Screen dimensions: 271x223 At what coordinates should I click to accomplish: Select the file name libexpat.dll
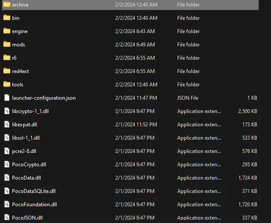pos(25,125)
